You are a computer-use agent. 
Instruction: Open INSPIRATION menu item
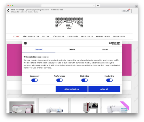click(119, 37)
